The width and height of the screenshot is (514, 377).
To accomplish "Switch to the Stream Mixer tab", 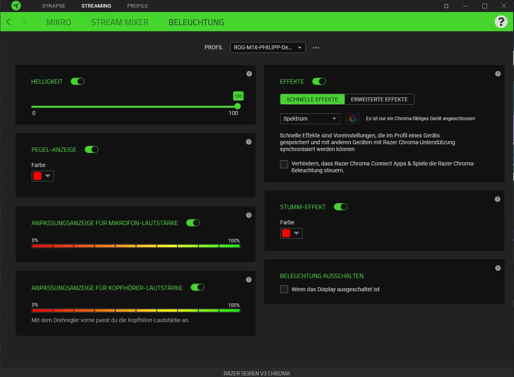I will pos(120,22).
